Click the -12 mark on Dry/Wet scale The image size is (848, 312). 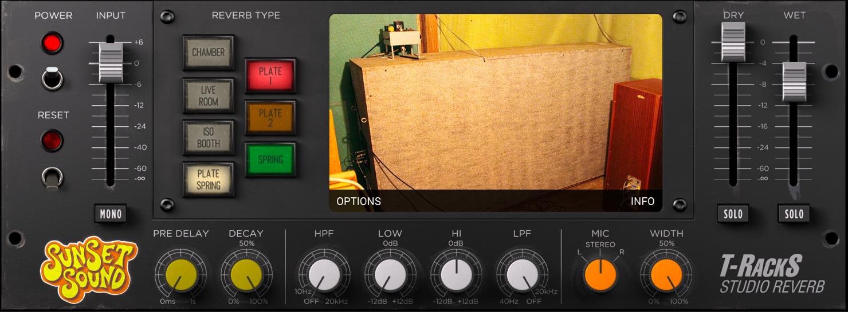762,105
